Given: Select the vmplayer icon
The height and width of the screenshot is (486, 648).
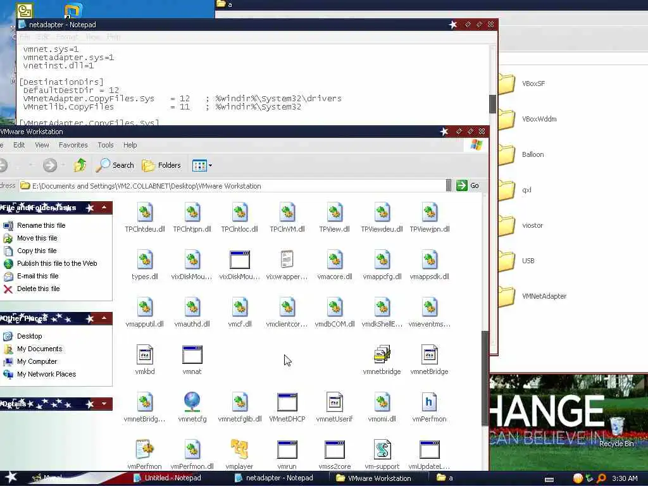Looking at the screenshot, I should pyautogui.click(x=240, y=449).
